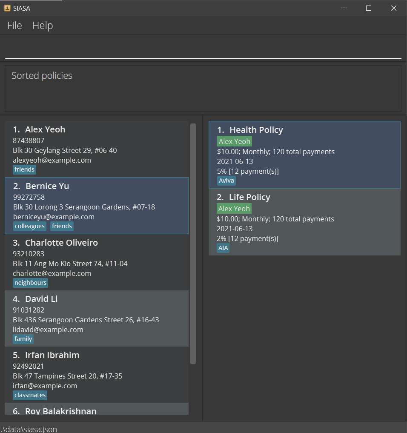Click address Blk 11 Ang Mo Kio Street 74
The width and height of the screenshot is (407, 433).
pos(70,264)
